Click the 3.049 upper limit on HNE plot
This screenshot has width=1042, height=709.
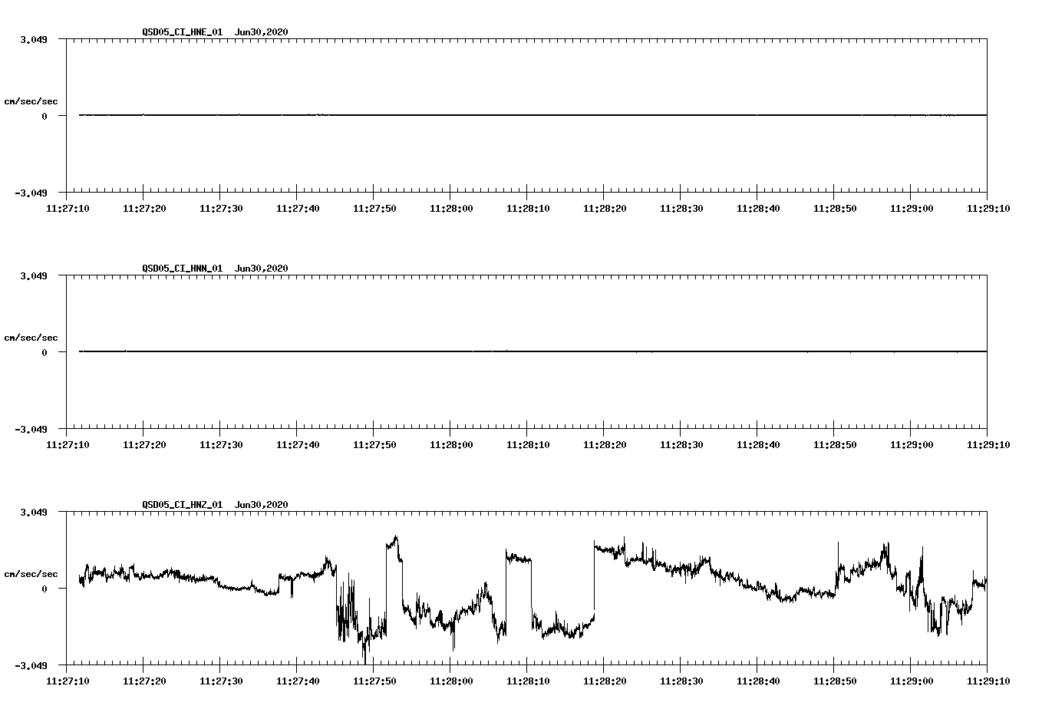(34, 39)
